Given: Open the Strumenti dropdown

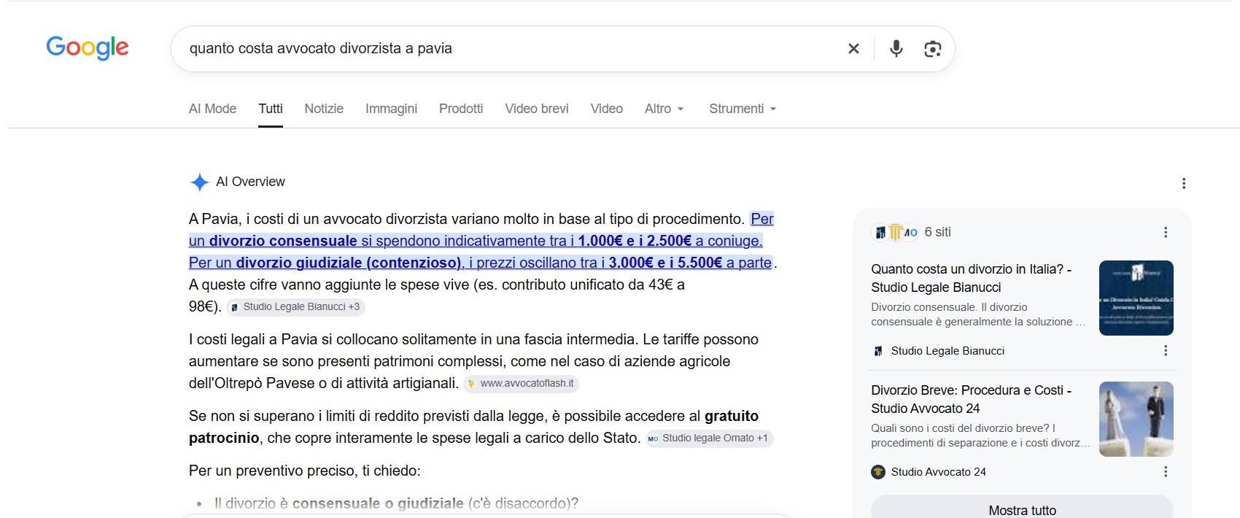Looking at the screenshot, I should pyautogui.click(x=743, y=109).
